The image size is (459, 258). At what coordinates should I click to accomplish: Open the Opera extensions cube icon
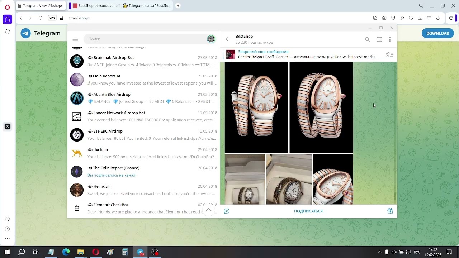pos(451,18)
